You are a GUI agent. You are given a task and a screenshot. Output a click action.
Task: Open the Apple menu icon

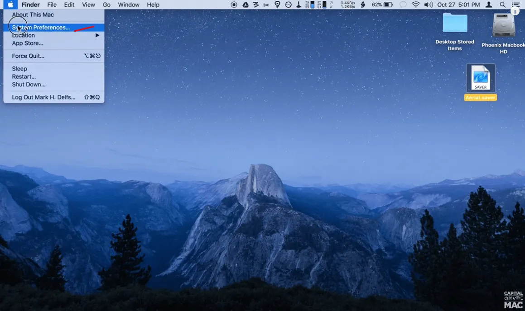tap(10, 5)
